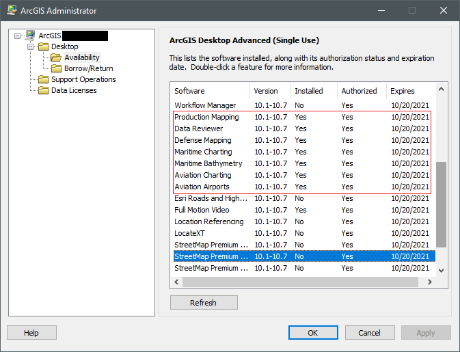The height and width of the screenshot is (352, 460).
Task: Click the Refresh button
Action: (204, 302)
